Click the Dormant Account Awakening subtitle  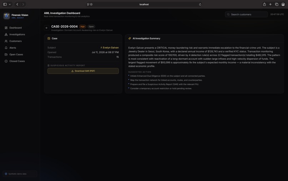82,30
